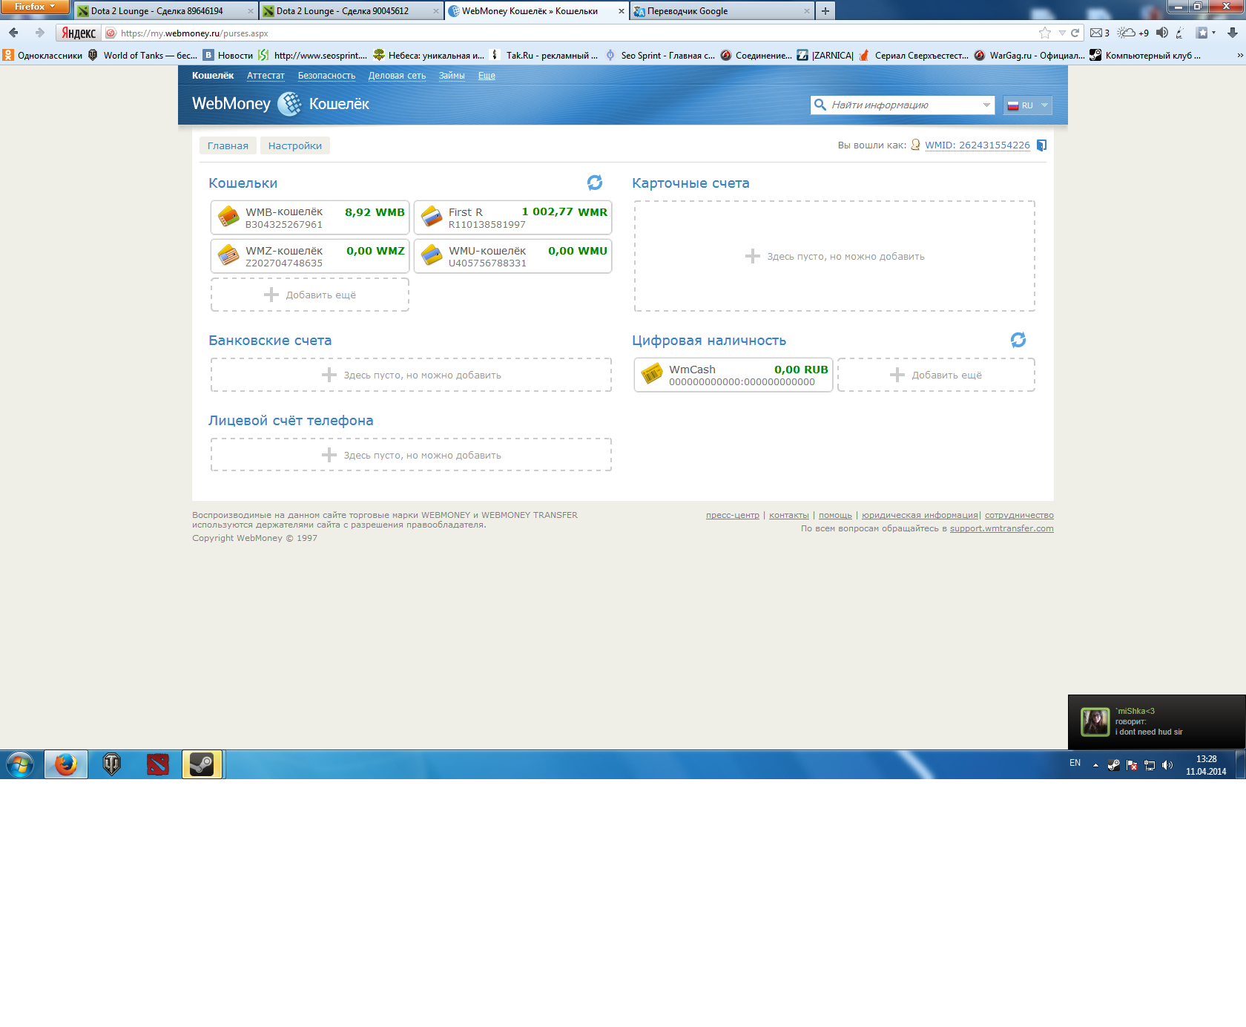Open Steam from the taskbar

pyautogui.click(x=202, y=764)
